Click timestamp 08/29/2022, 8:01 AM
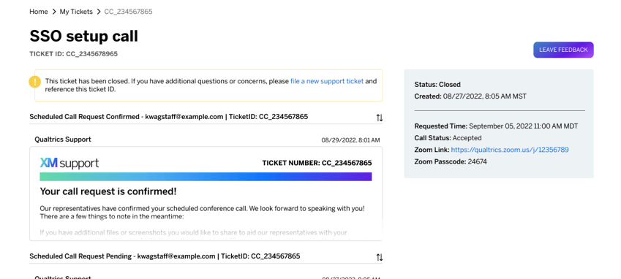 pos(350,140)
